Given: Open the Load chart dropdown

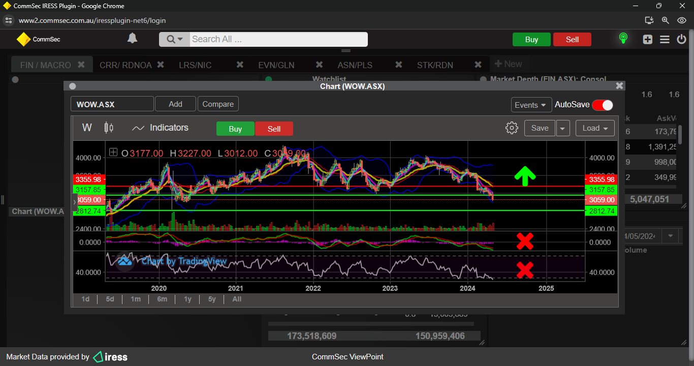Looking at the screenshot, I should [x=595, y=128].
